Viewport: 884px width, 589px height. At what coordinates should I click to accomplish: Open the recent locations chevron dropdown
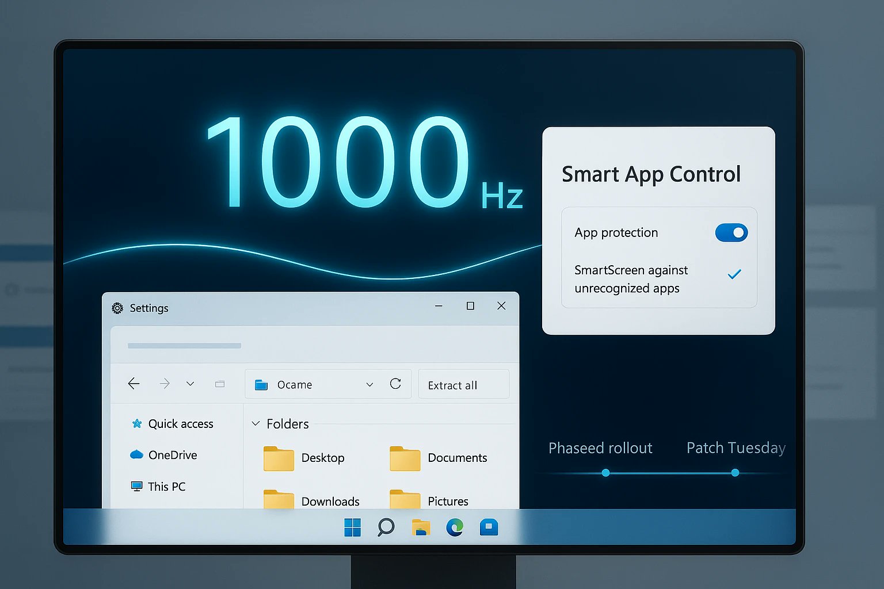point(190,384)
